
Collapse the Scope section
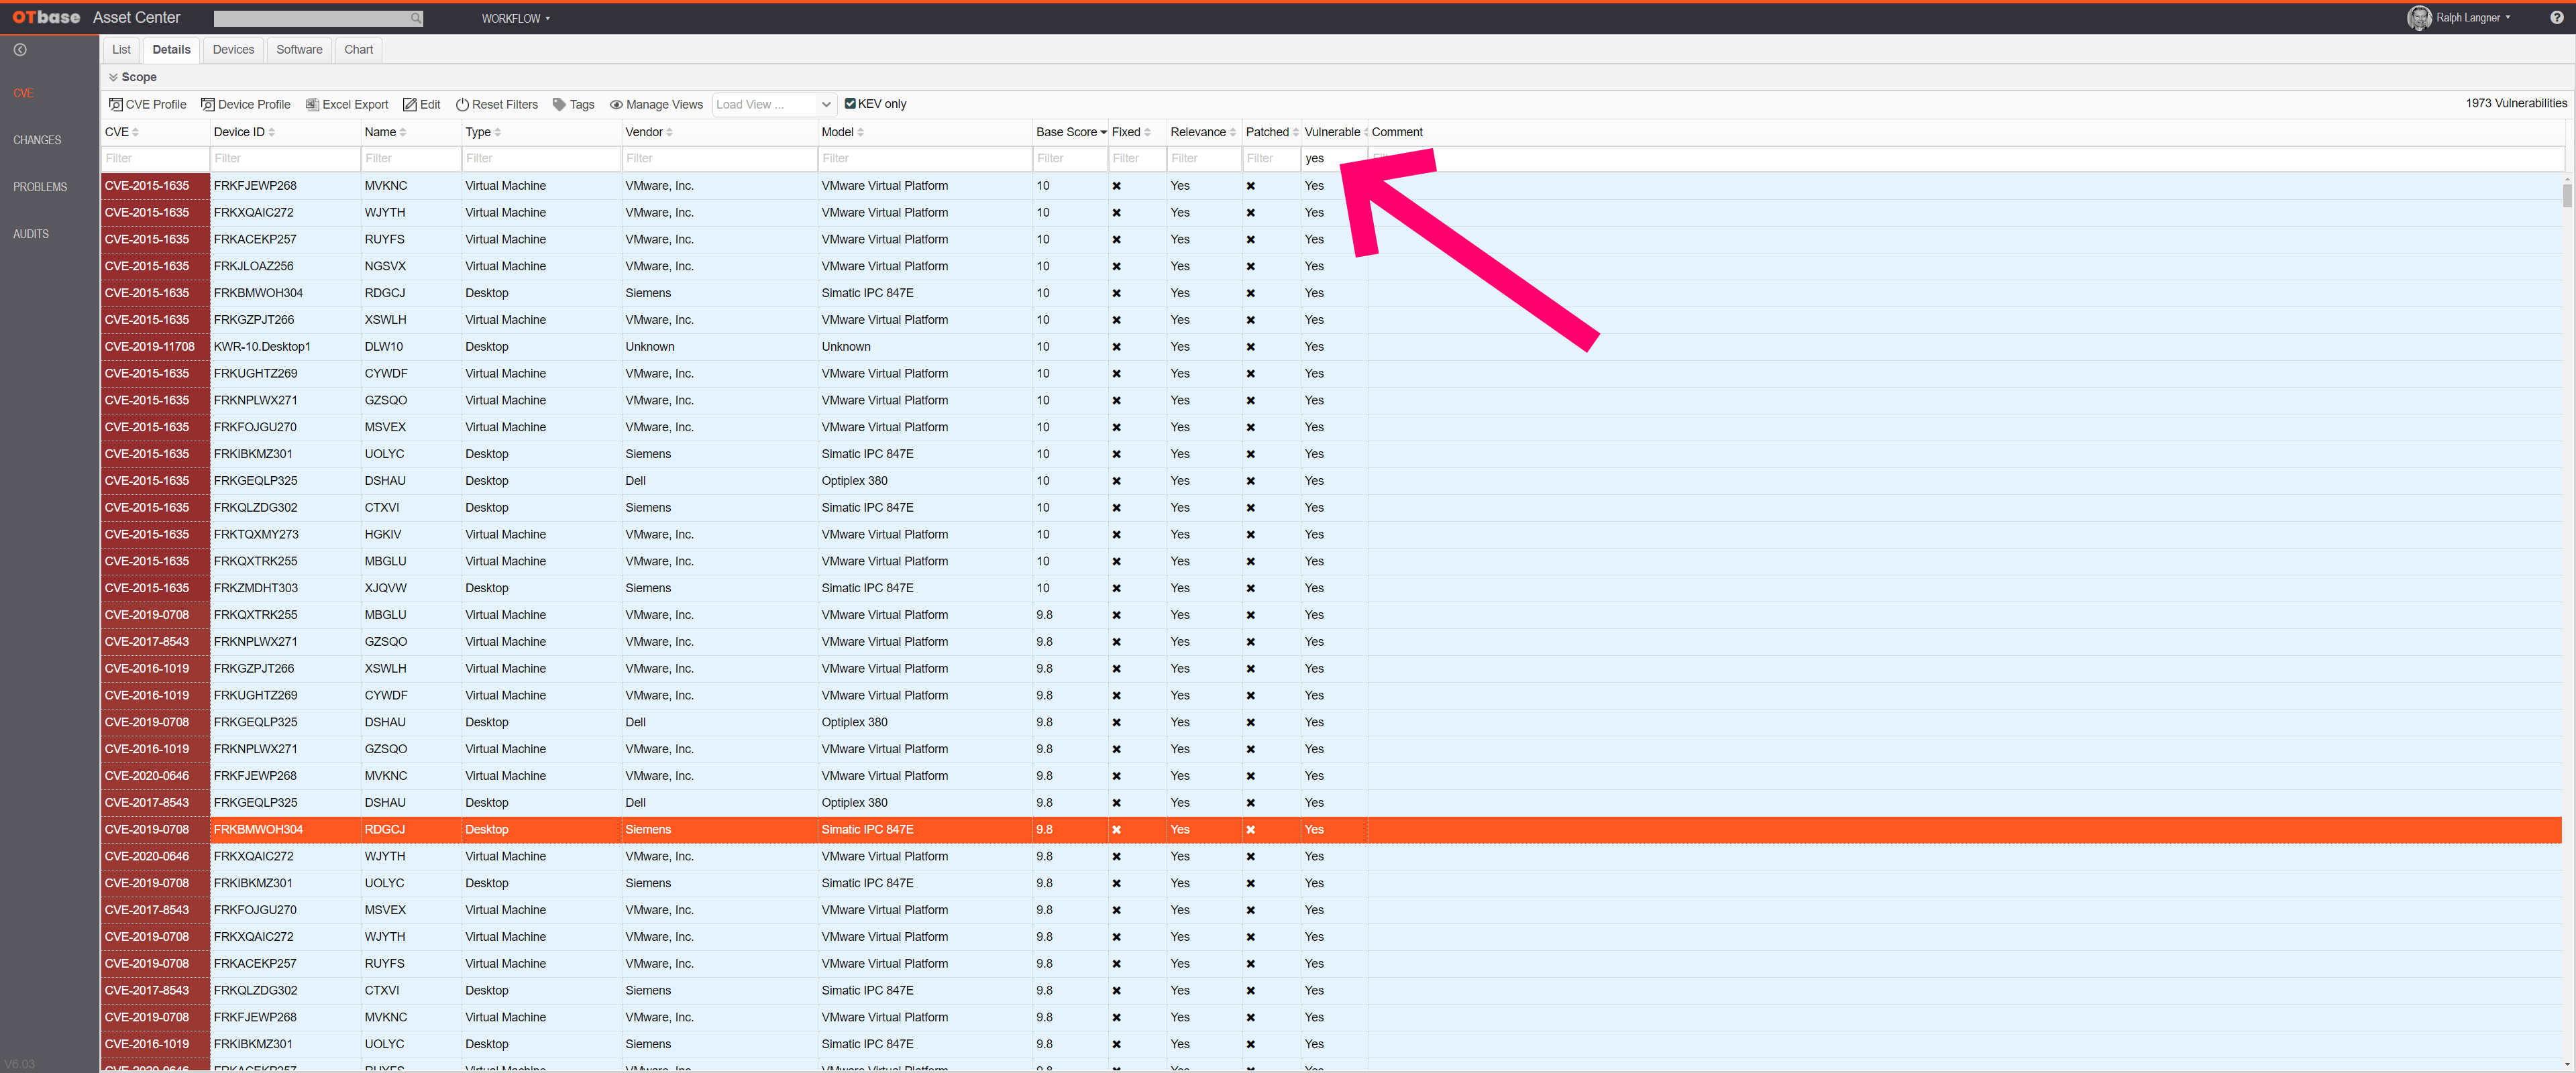click(x=133, y=78)
